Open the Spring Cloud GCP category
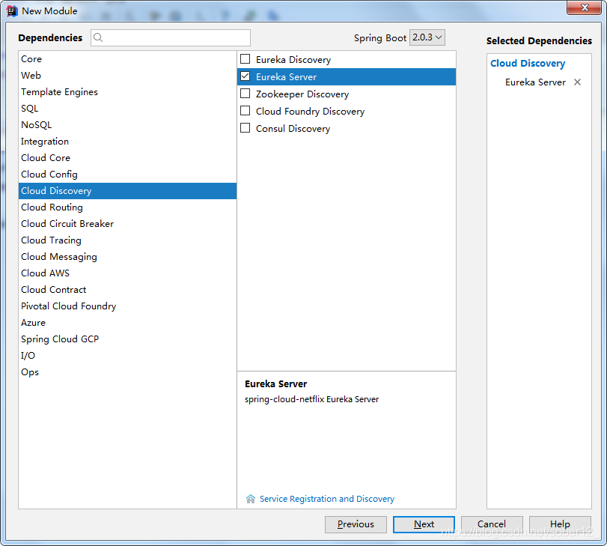Image resolution: width=607 pixels, height=546 pixels. point(127,339)
